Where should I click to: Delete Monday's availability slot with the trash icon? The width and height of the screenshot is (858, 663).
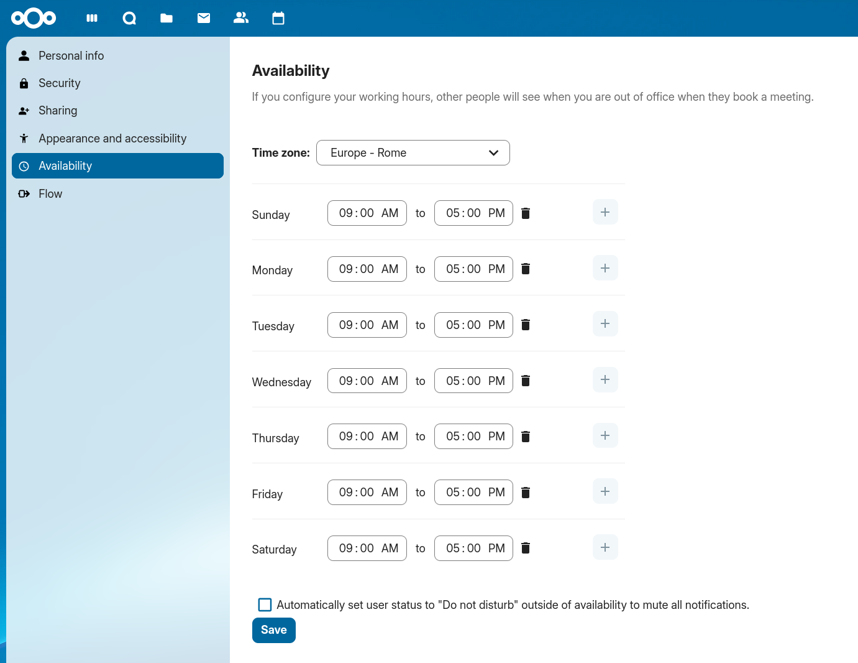point(525,269)
